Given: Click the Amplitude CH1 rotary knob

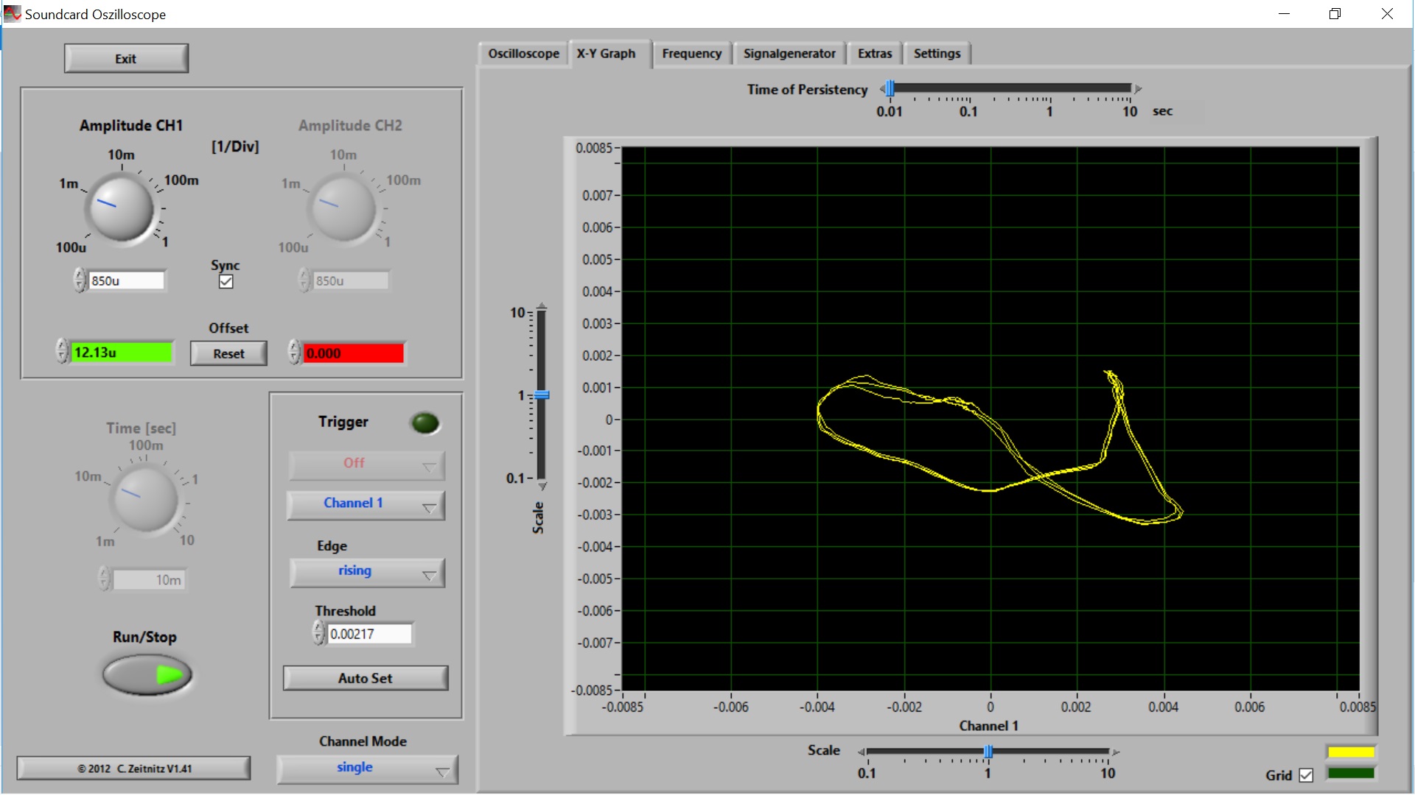Looking at the screenshot, I should point(122,208).
